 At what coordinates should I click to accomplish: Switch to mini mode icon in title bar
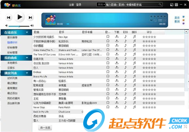pos(172,5)
